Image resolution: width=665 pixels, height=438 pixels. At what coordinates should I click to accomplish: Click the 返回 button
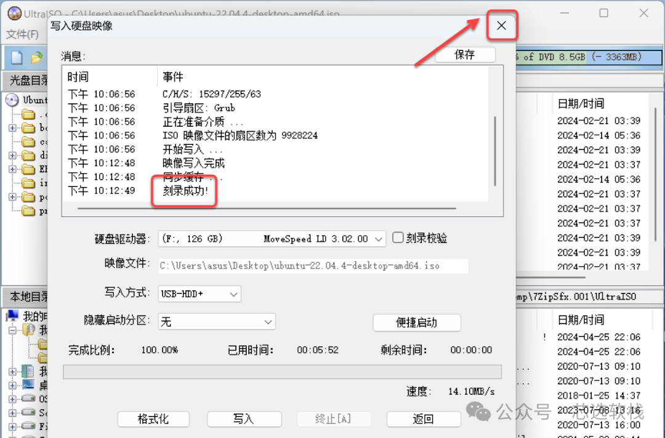coord(423,419)
